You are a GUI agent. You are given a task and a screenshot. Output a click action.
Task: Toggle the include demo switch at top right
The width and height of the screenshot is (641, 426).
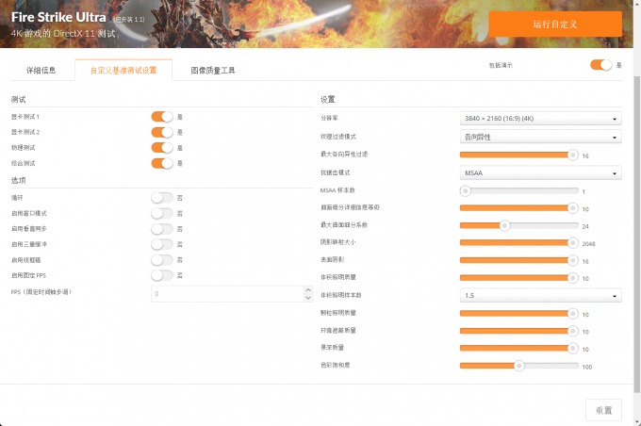click(601, 65)
